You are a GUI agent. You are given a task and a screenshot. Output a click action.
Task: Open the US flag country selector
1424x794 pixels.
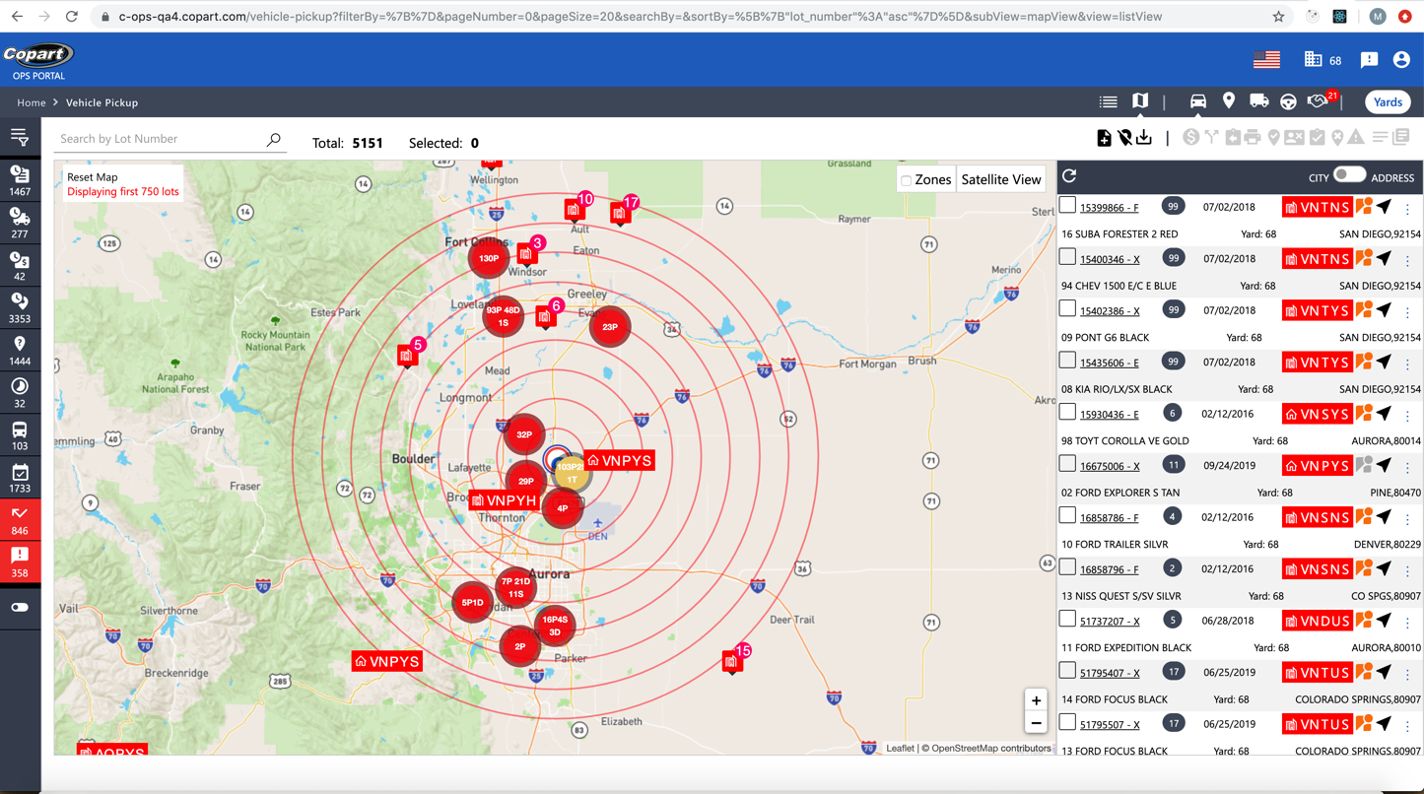point(1266,60)
